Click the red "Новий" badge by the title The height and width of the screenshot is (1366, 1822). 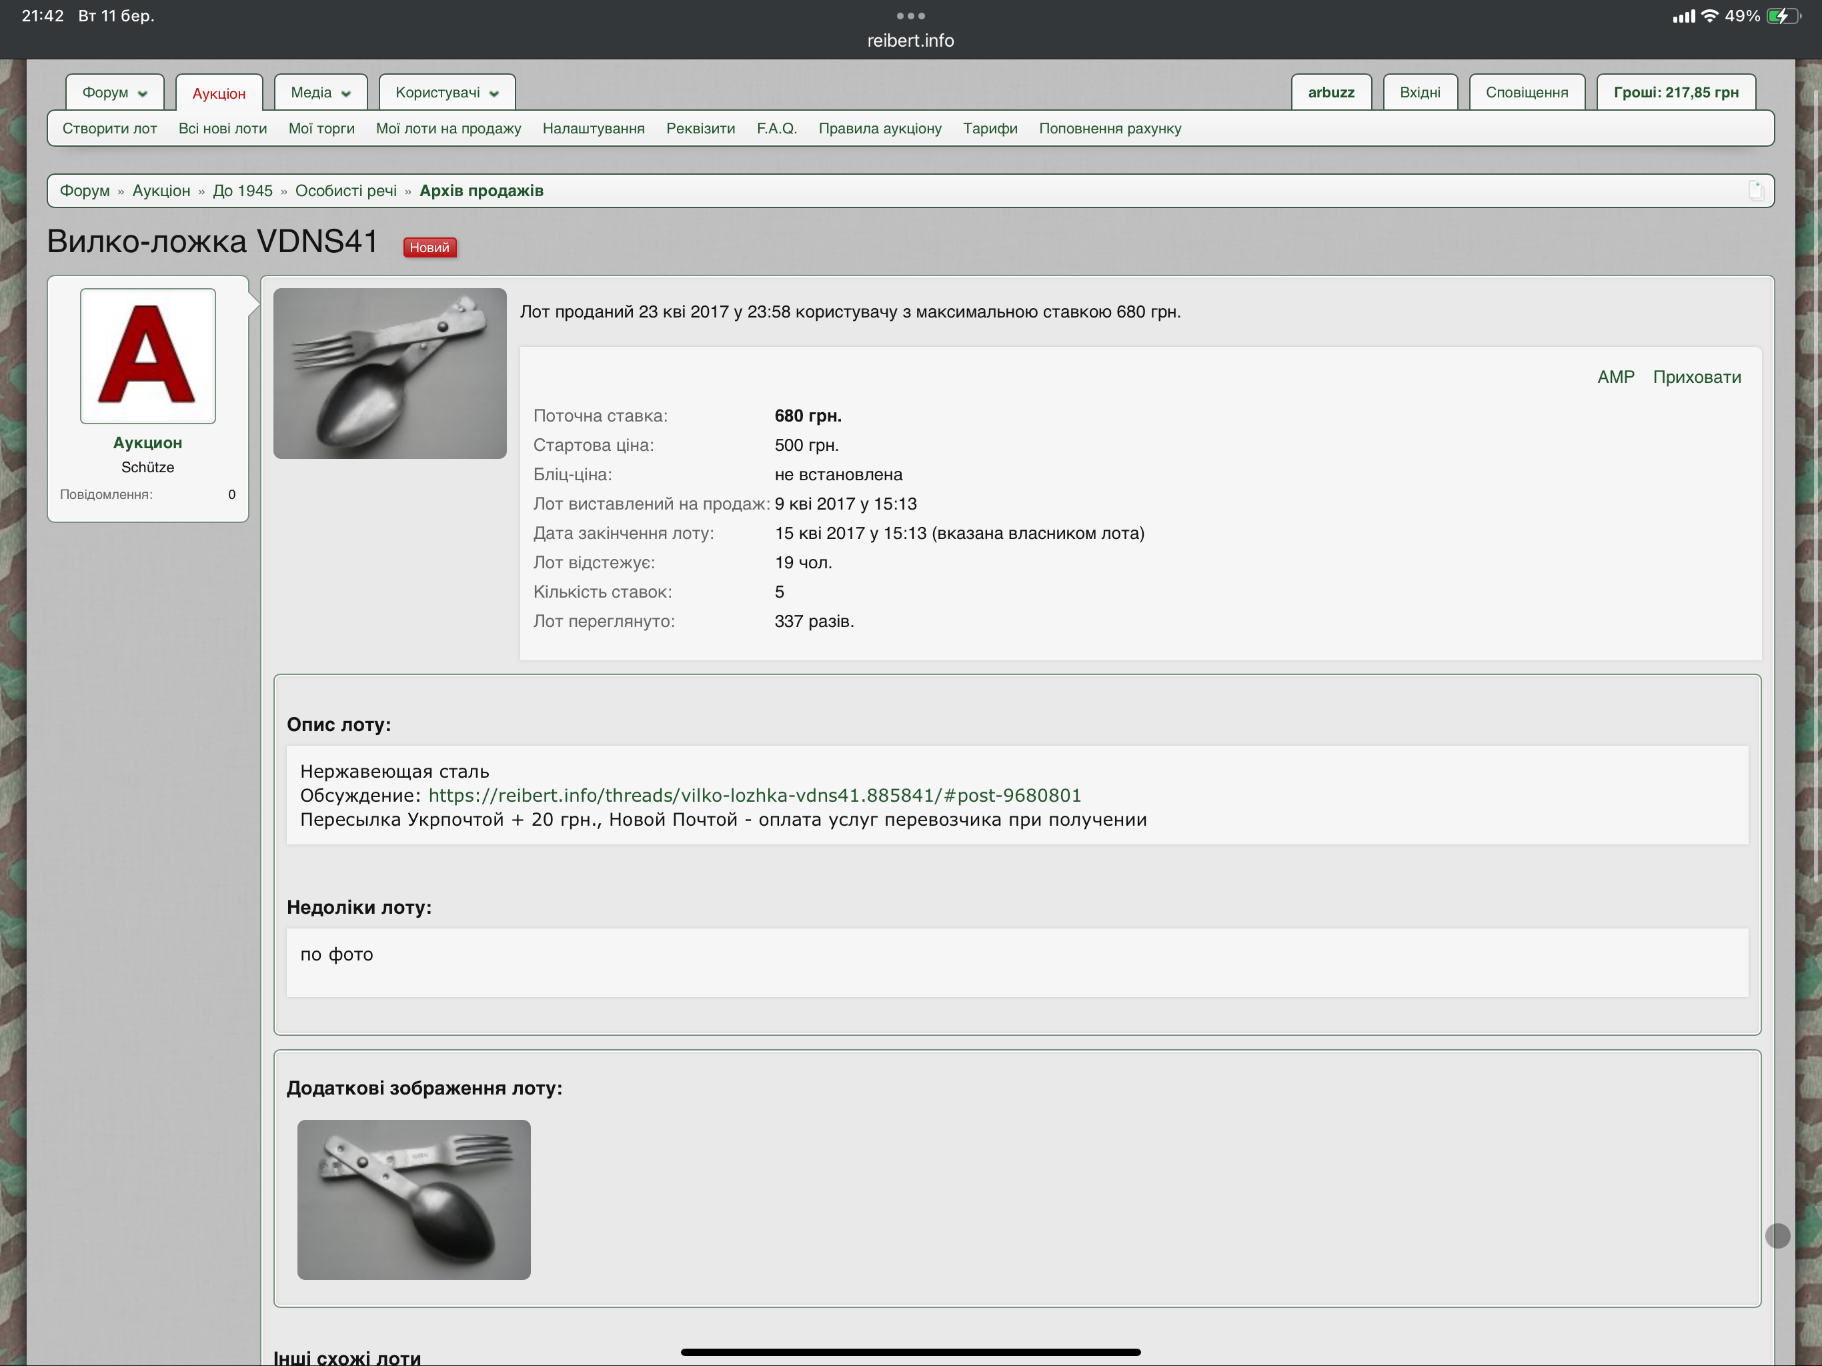(429, 247)
